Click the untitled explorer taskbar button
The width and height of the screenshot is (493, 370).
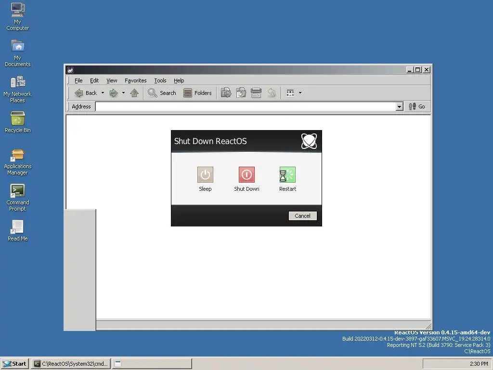coord(152,364)
